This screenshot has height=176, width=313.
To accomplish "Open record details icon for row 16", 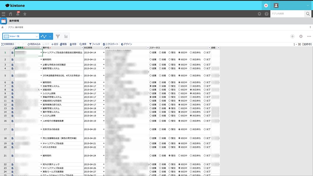I will tap(13, 121).
